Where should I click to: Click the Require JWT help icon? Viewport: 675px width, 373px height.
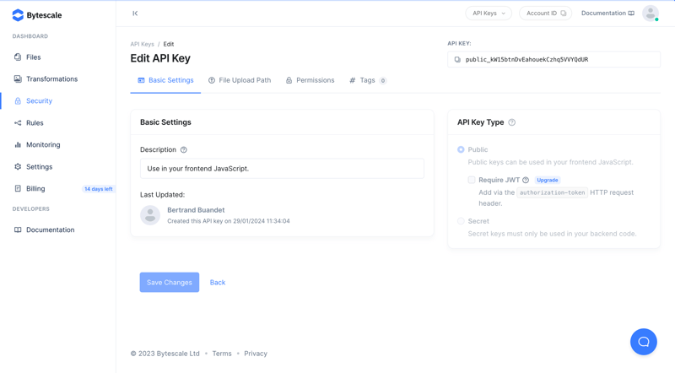[526, 180]
